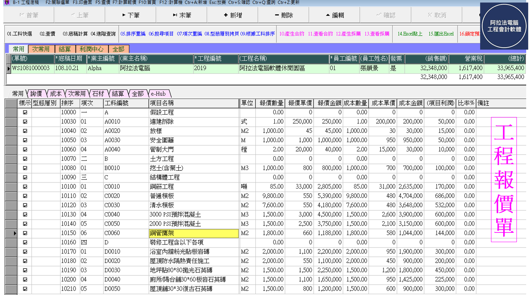Go to first record with 首筆 button
Screen dimensions: 529x295
click(29, 15)
